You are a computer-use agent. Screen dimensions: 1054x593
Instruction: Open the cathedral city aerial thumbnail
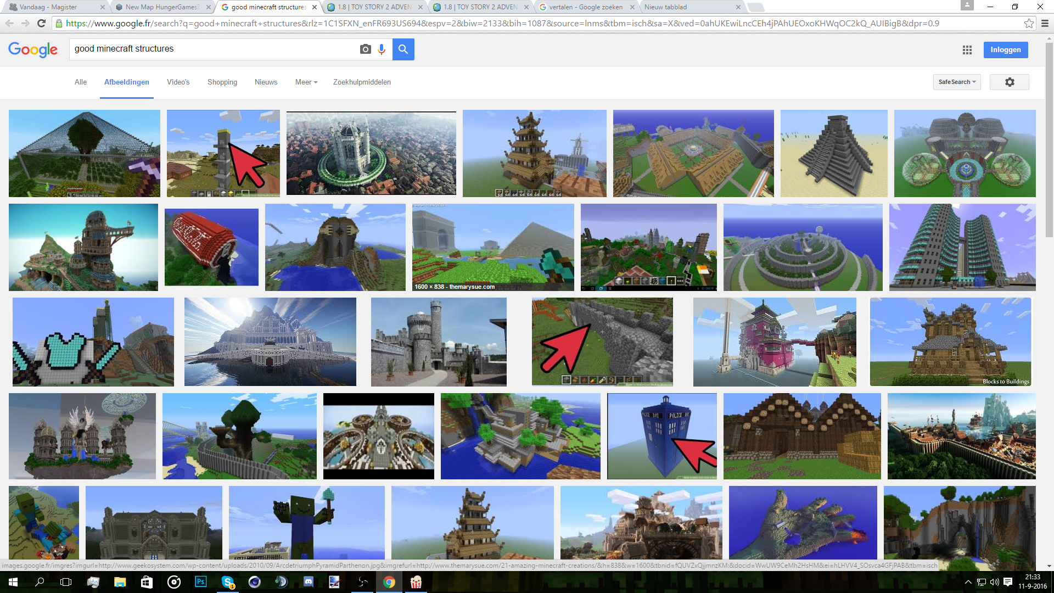click(371, 153)
